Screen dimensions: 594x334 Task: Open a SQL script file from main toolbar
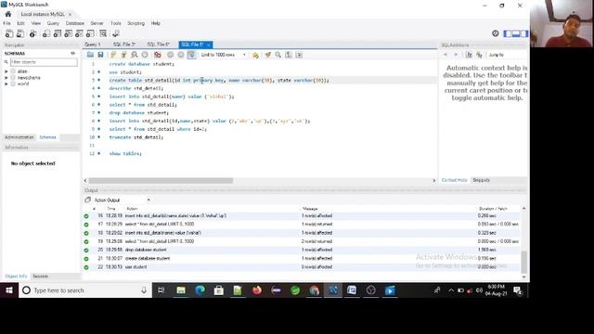[x=20, y=33]
